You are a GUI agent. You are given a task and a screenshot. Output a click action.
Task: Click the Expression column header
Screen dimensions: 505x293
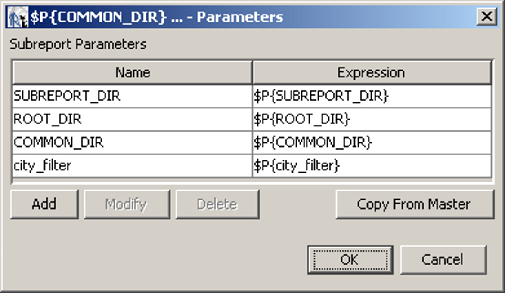pyautogui.click(x=371, y=72)
